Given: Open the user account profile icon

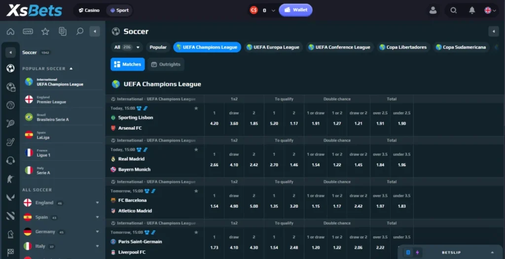Looking at the screenshot, I should coord(433,10).
